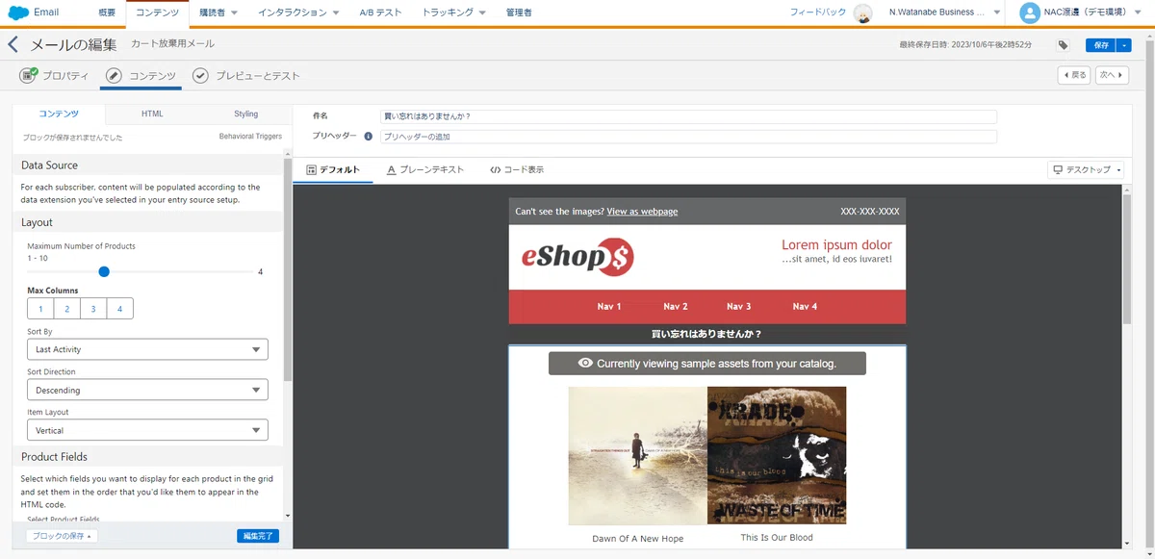Image resolution: width=1155 pixels, height=559 pixels.
Task: Click the 件名 subject input field
Action: click(688, 116)
